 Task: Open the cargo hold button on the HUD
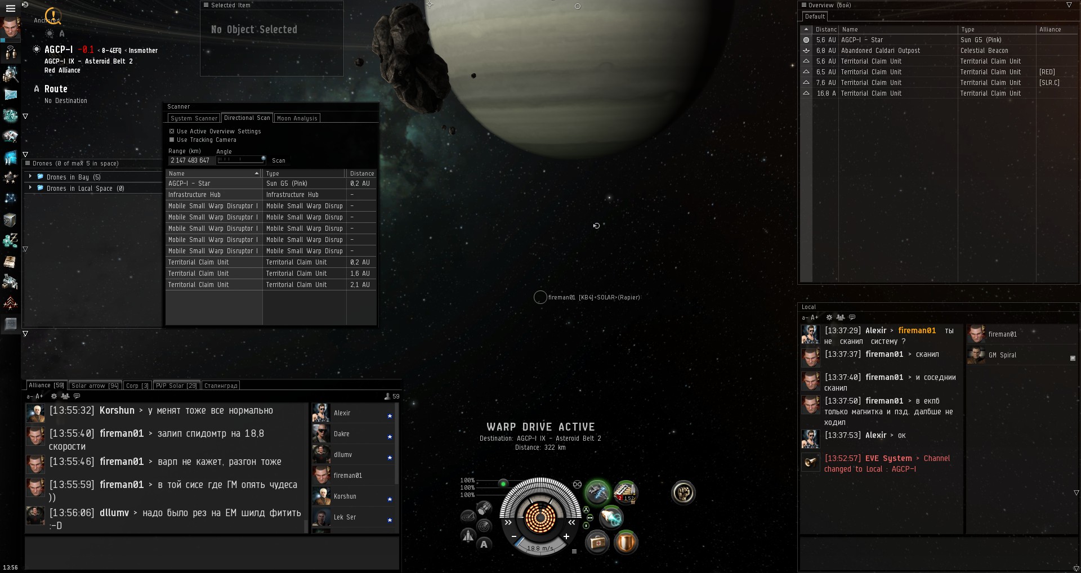click(484, 509)
